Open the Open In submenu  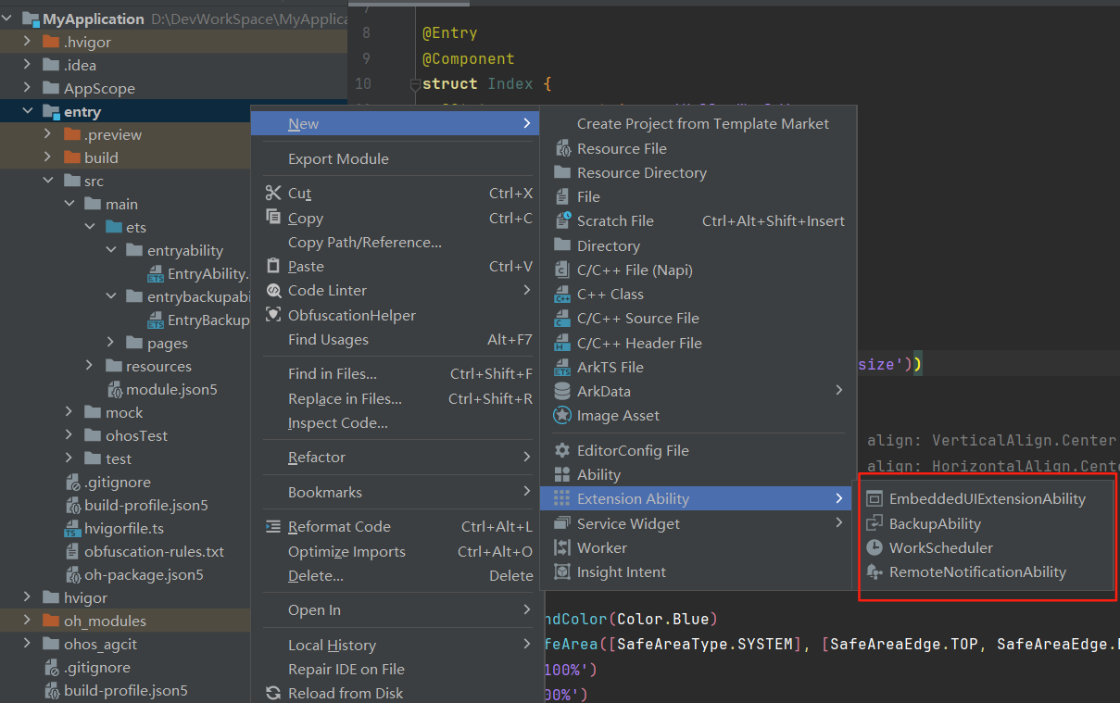pos(396,610)
